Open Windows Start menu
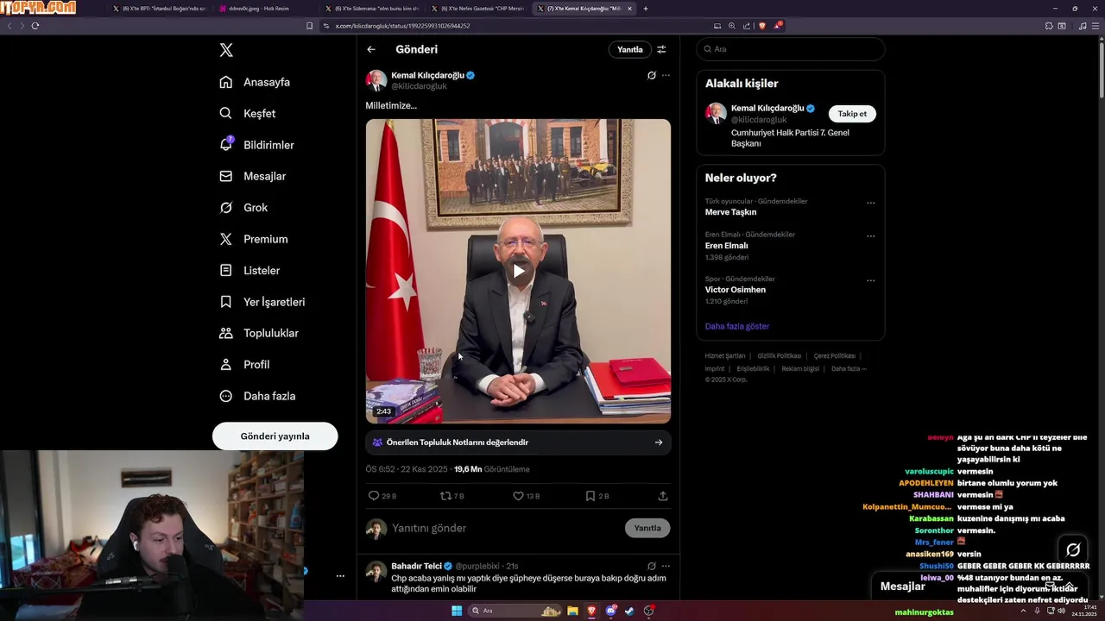The image size is (1105, 621). tap(457, 611)
